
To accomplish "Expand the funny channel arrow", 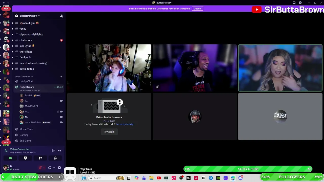I will 12,29.
